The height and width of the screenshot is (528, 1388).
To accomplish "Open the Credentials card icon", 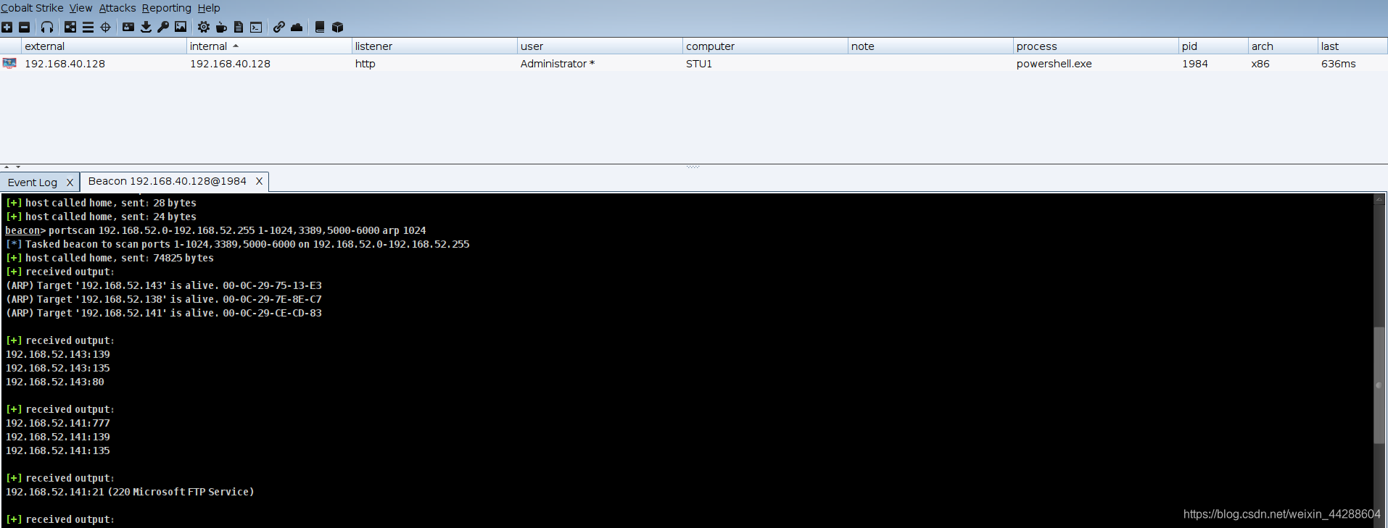I will (x=128, y=27).
